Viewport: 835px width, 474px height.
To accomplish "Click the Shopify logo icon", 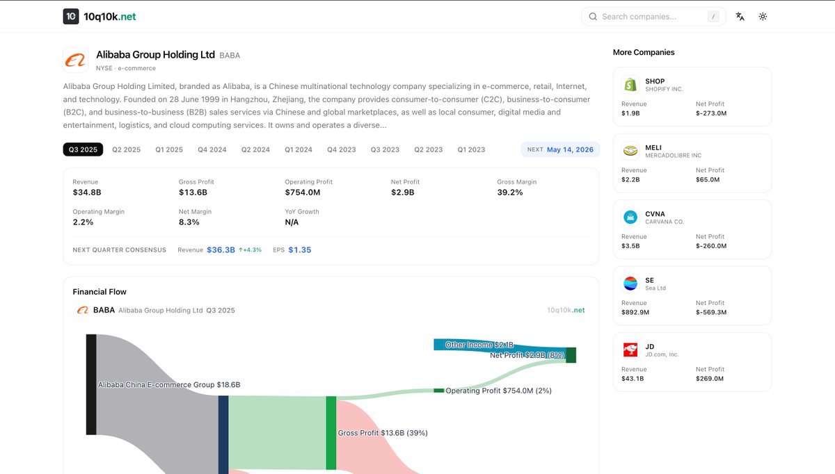I will pos(630,85).
